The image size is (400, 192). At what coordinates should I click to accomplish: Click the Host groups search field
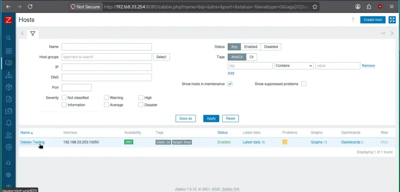click(x=107, y=57)
